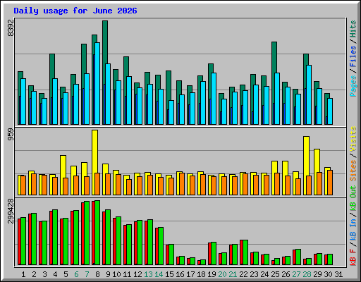
Task: Select day 10 on the x-axis
Action: [x=116, y=274]
